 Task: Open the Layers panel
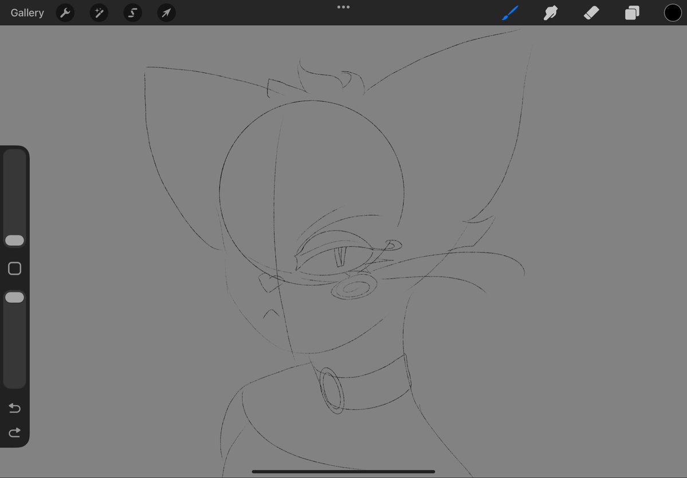632,13
